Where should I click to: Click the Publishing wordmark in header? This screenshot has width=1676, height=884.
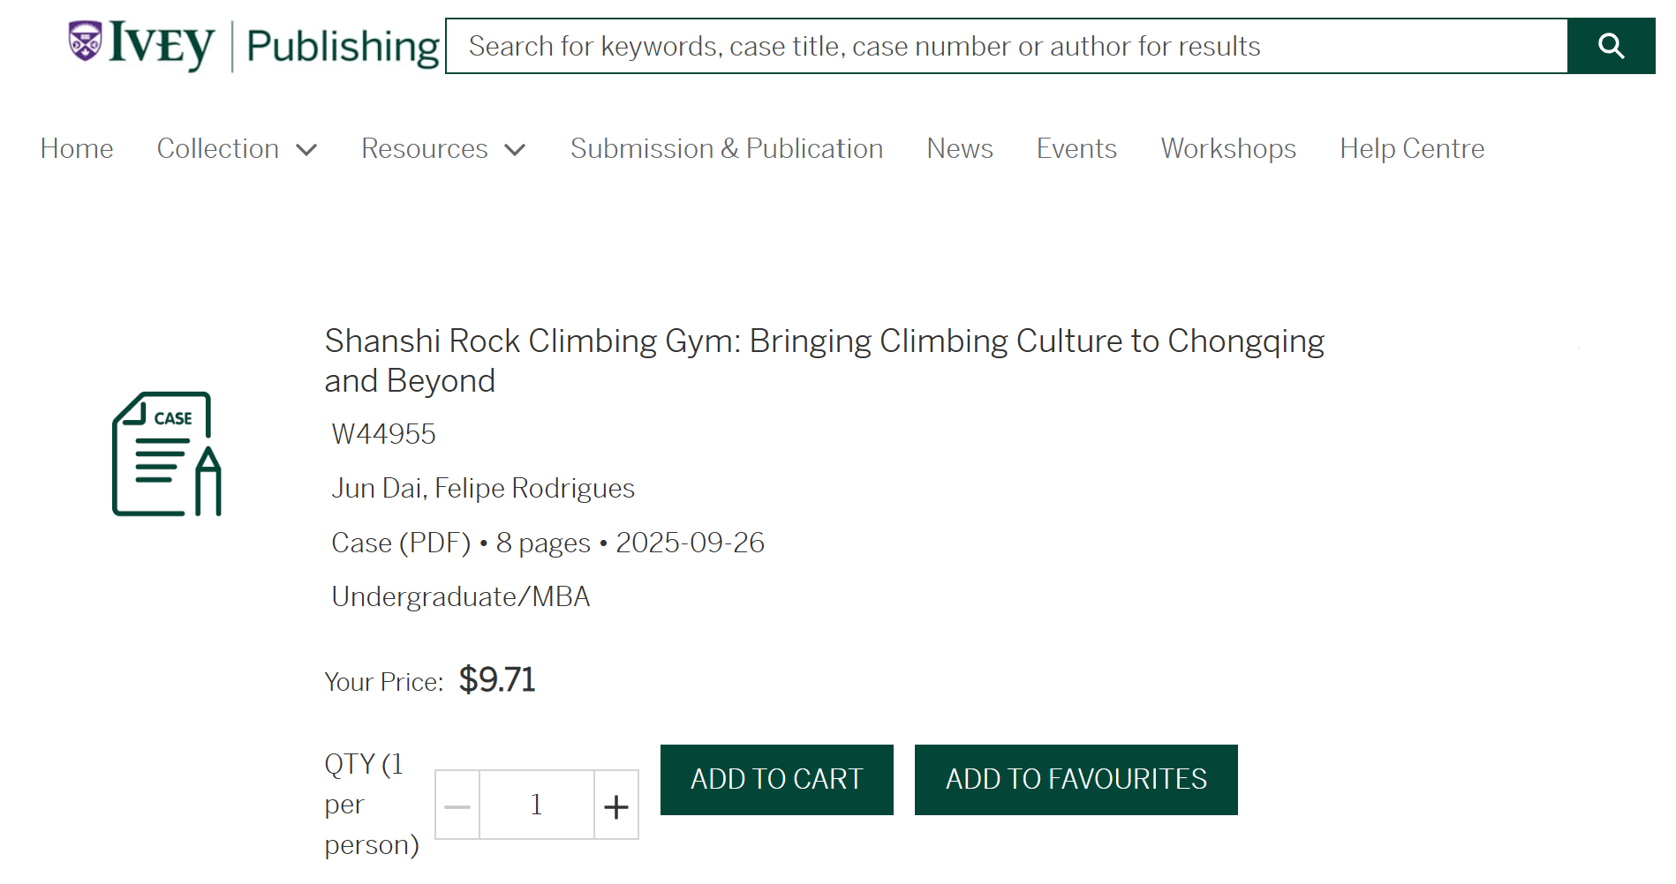coord(343,47)
